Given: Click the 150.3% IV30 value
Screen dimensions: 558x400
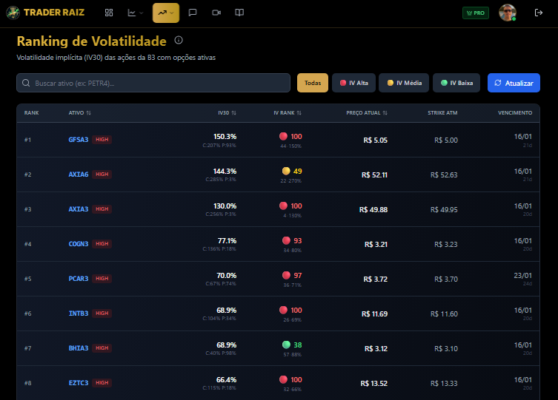Looking at the screenshot, I should (x=225, y=137).
